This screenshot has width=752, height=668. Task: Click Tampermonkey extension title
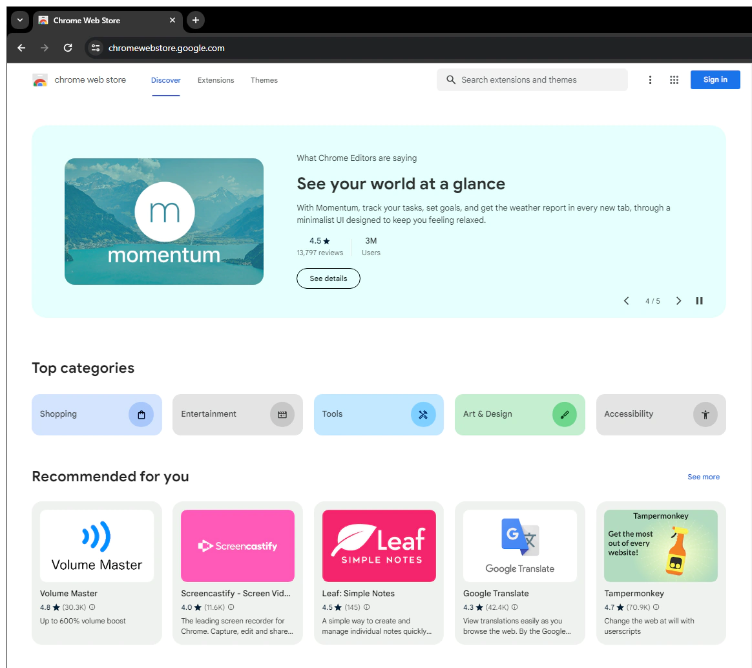(634, 594)
